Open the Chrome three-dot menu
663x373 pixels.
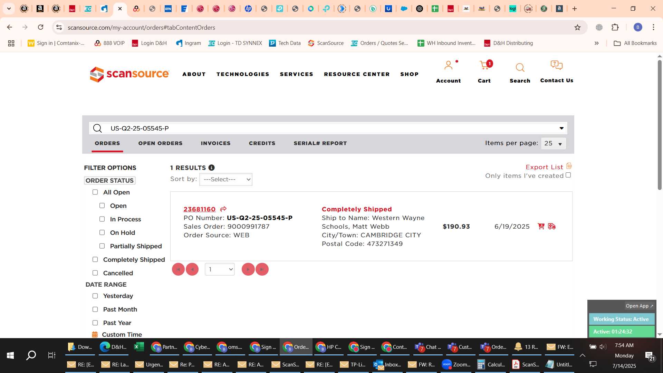point(653,27)
